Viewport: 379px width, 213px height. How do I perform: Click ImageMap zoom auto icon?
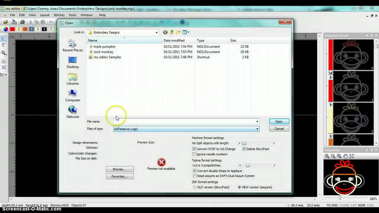[x=339, y=156]
